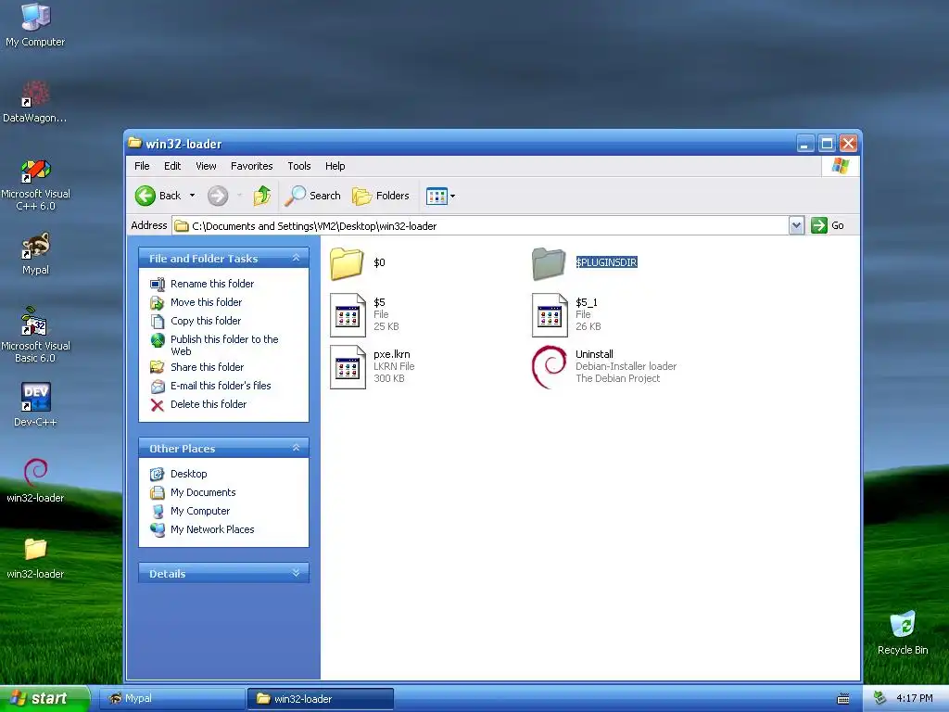This screenshot has width=949, height=712.
Task: Click the greyed-out Forward arrow button
Action: point(218,196)
